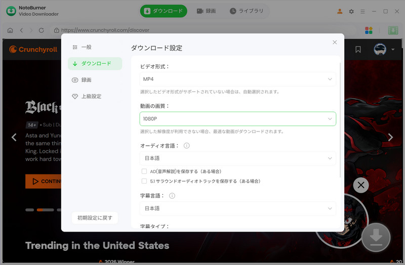Click the Crunchyroll profile avatar

tap(380, 49)
